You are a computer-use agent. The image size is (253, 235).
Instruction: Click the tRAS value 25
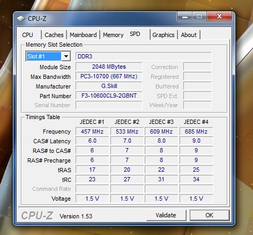196,170
